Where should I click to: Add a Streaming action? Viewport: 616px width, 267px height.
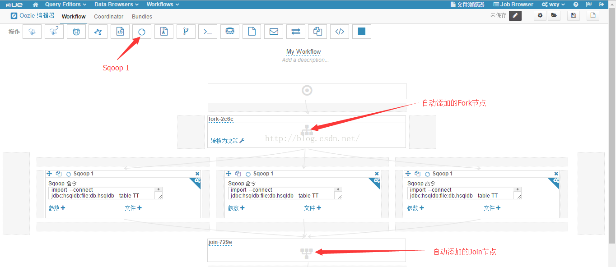(x=296, y=32)
